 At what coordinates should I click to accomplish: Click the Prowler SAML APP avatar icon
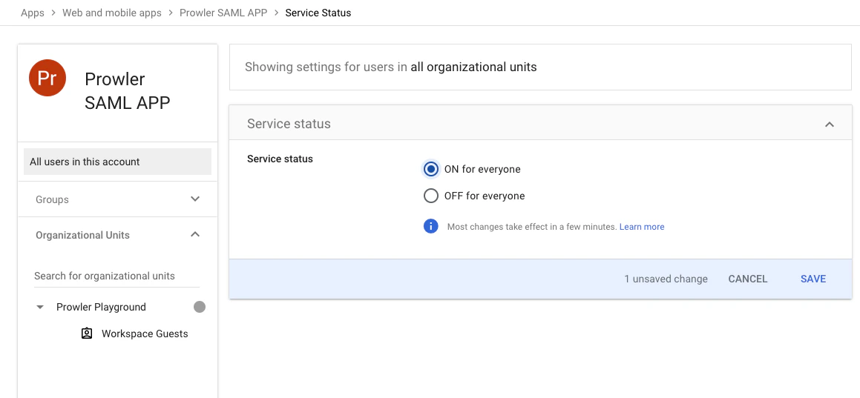coord(47,78)
